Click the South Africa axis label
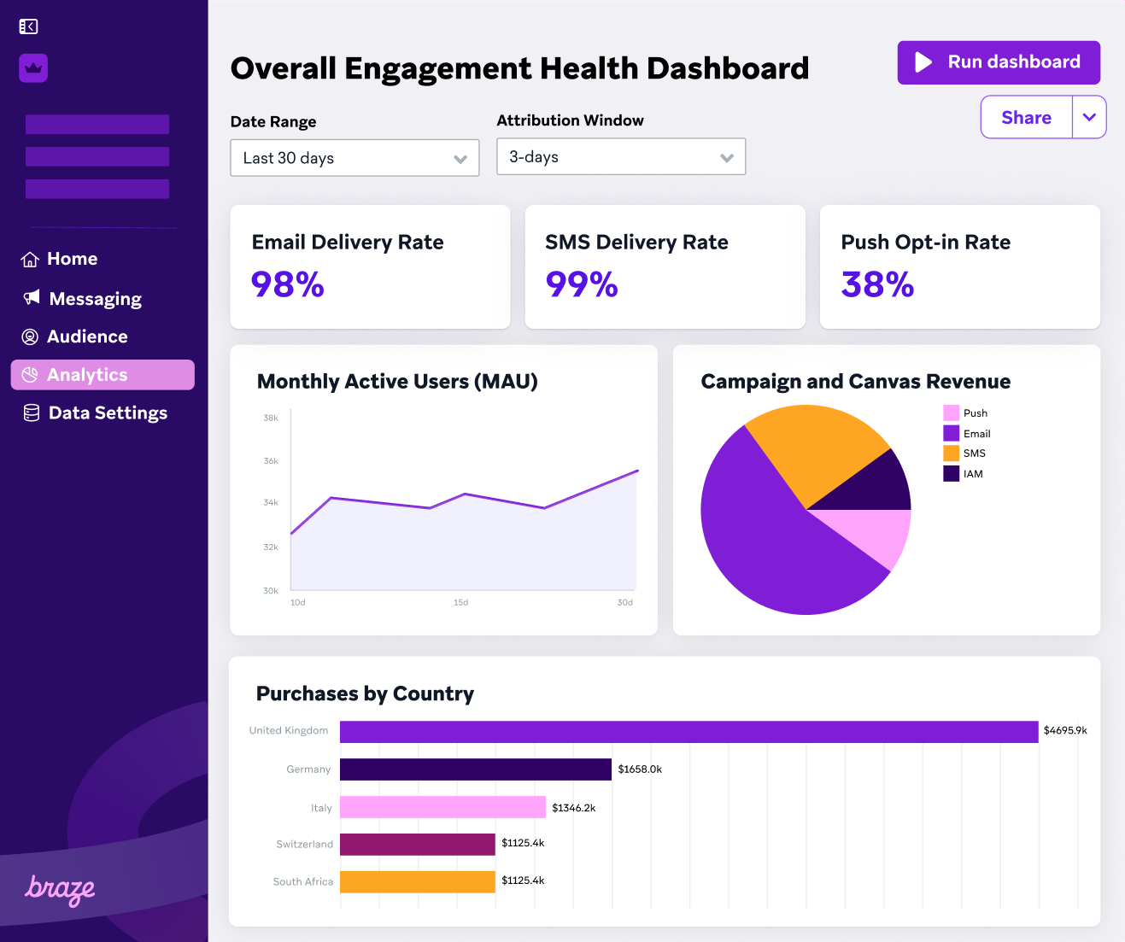1125x942 pixels. (303, 881)
